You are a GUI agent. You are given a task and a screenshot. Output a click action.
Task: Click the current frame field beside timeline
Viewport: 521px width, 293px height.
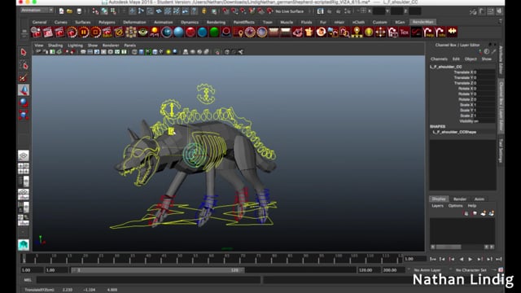[x=414, y=259]
